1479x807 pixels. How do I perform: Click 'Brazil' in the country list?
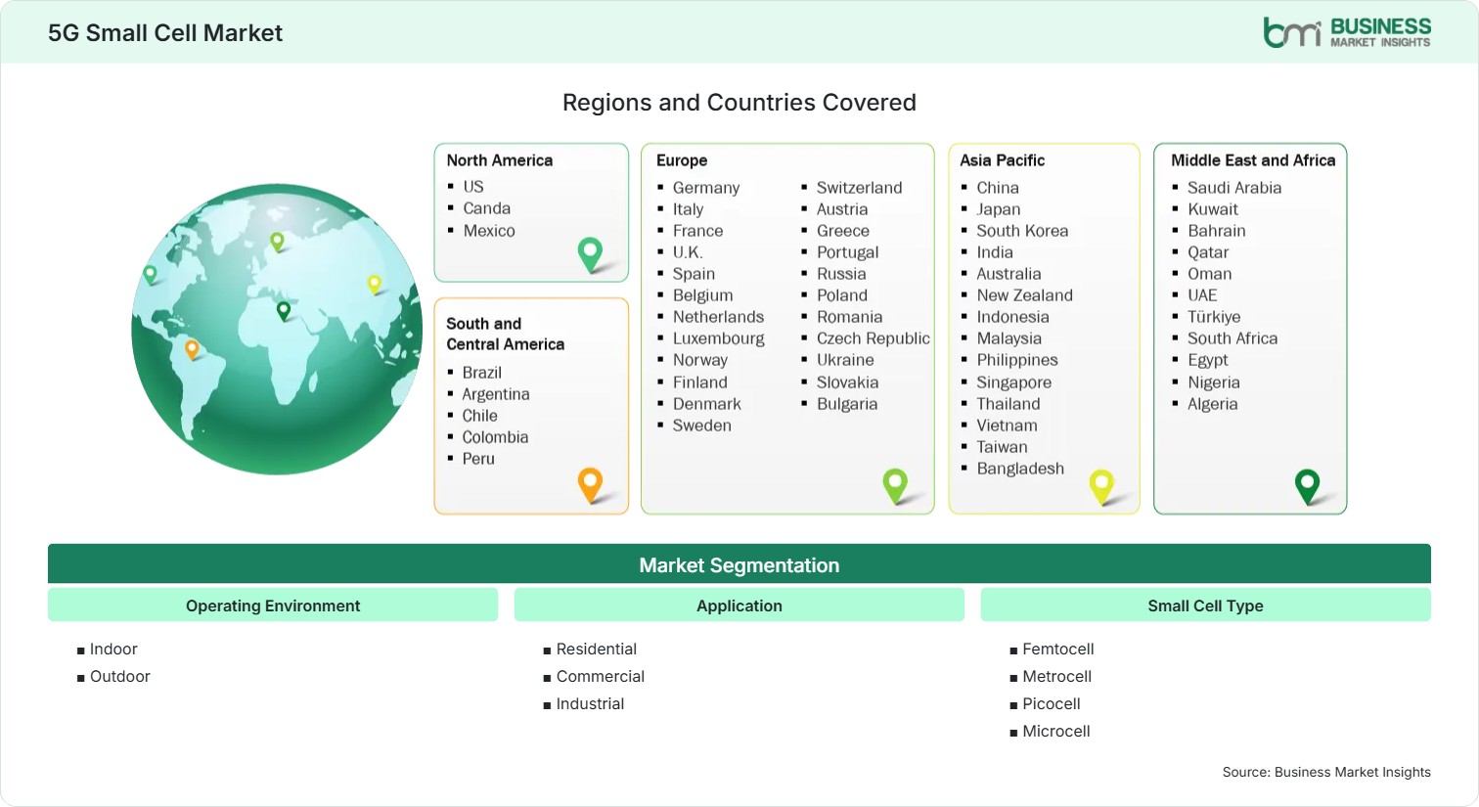tap(482, 373)
